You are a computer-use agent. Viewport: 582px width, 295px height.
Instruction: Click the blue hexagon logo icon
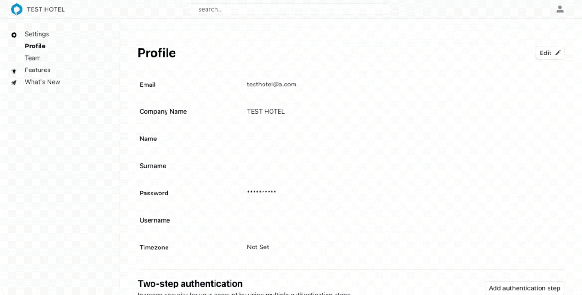16,9
